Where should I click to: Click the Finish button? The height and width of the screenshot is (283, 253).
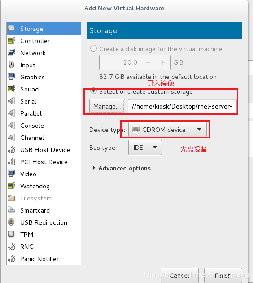click(x=223, y=275)
